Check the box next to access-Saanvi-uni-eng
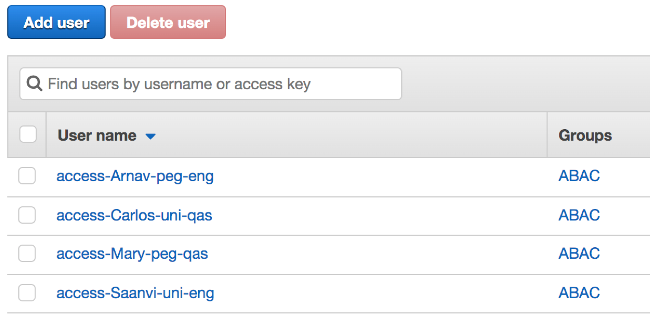The width and height of the screenshot is (650, 315). [x=27, y=292]
